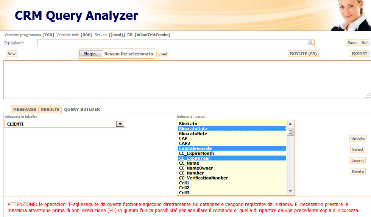The height and width of the screenshot is (217, 371).
Task: Click the Del button for saved SQL
Action: coord(364,43)
